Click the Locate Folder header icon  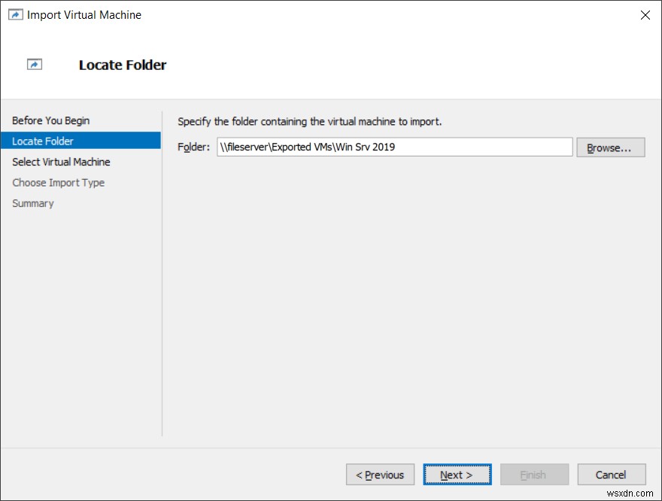[x=34, y=65]
